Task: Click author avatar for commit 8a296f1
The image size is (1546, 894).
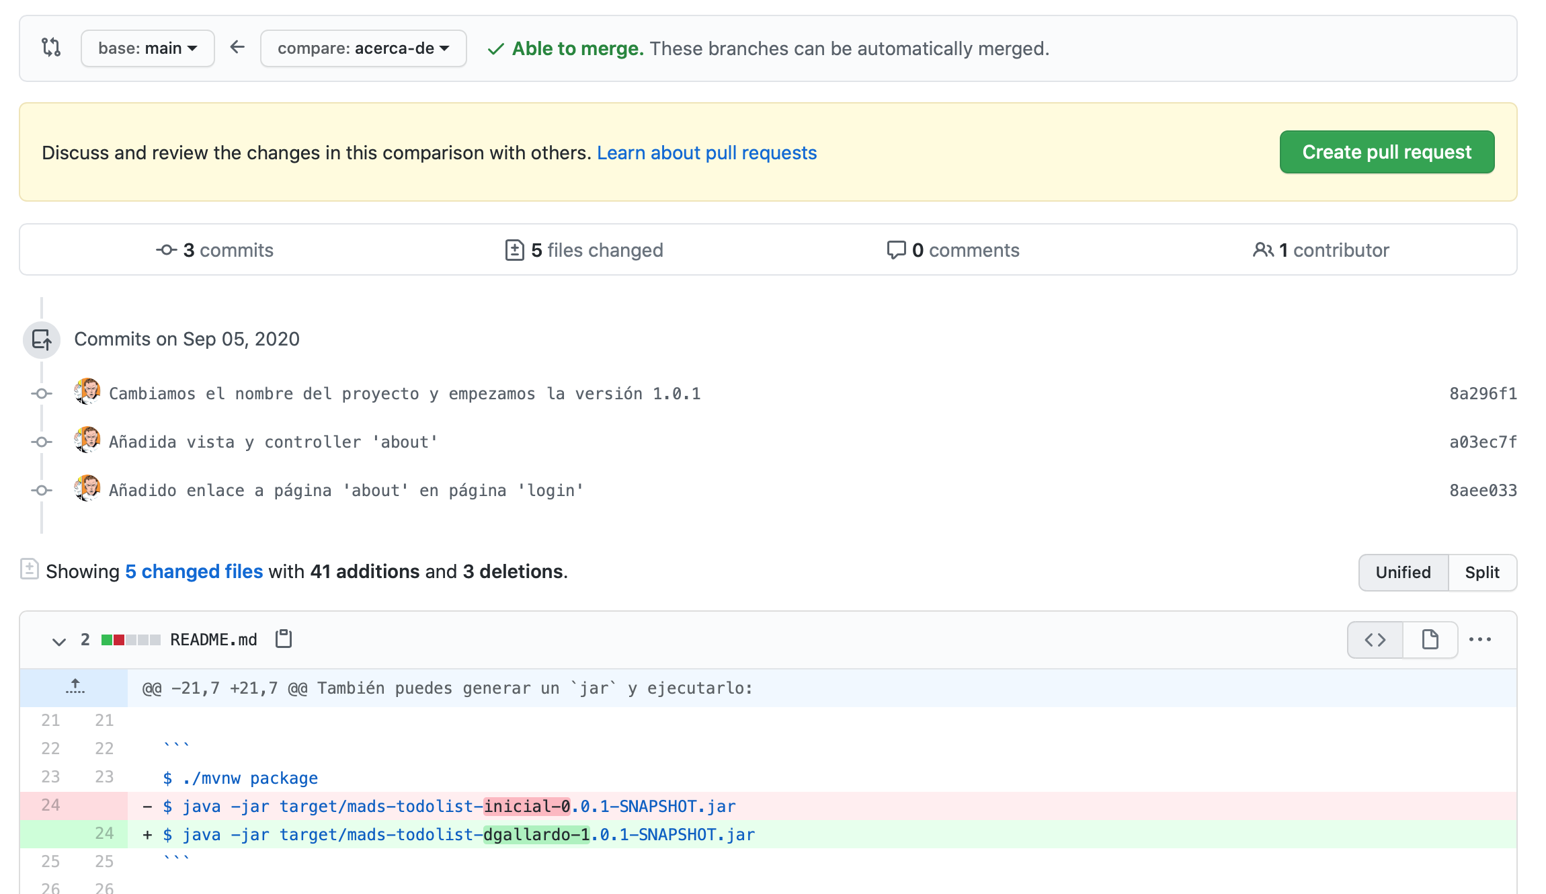Action: tap(87, 391)
